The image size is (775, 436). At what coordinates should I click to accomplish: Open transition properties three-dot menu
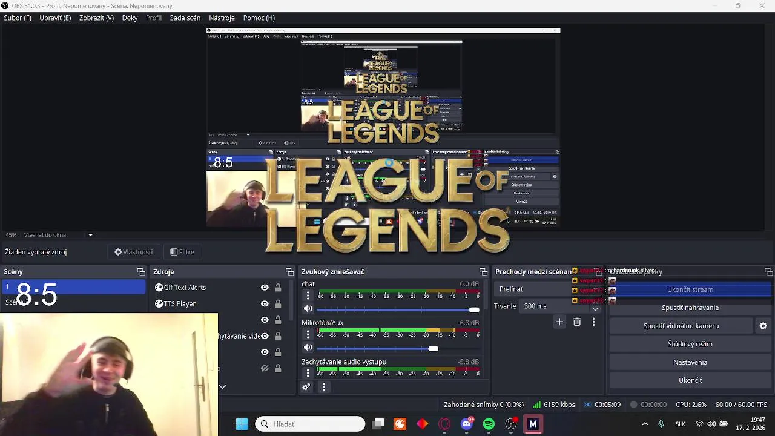[593, 322]
